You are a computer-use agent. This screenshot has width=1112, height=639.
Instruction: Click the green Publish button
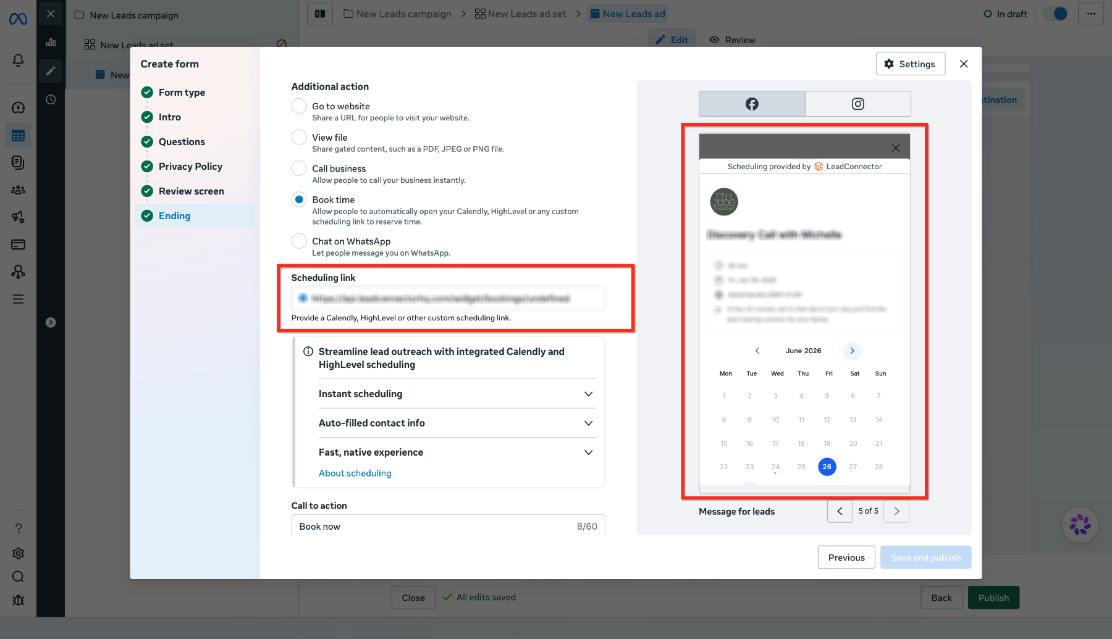[x=993, y=598]
